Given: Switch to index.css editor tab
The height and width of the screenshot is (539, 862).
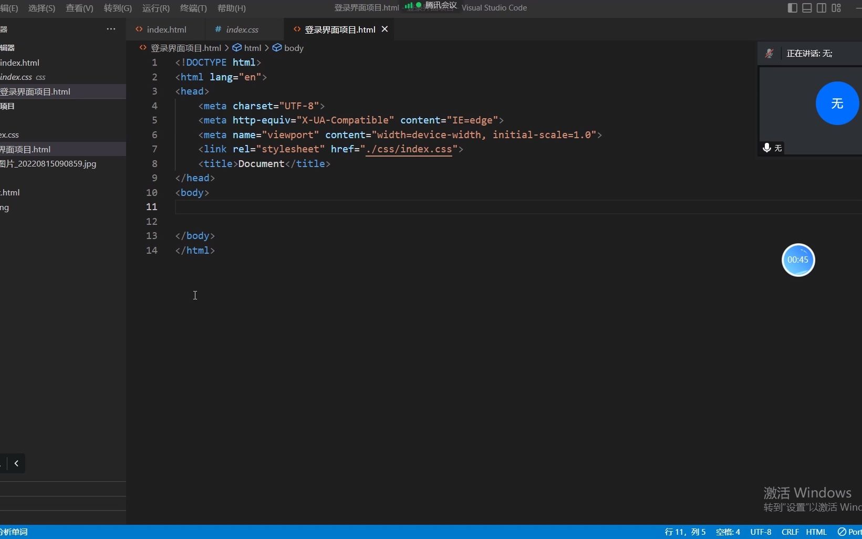Looking at the screenshot, I should point(242,29).
